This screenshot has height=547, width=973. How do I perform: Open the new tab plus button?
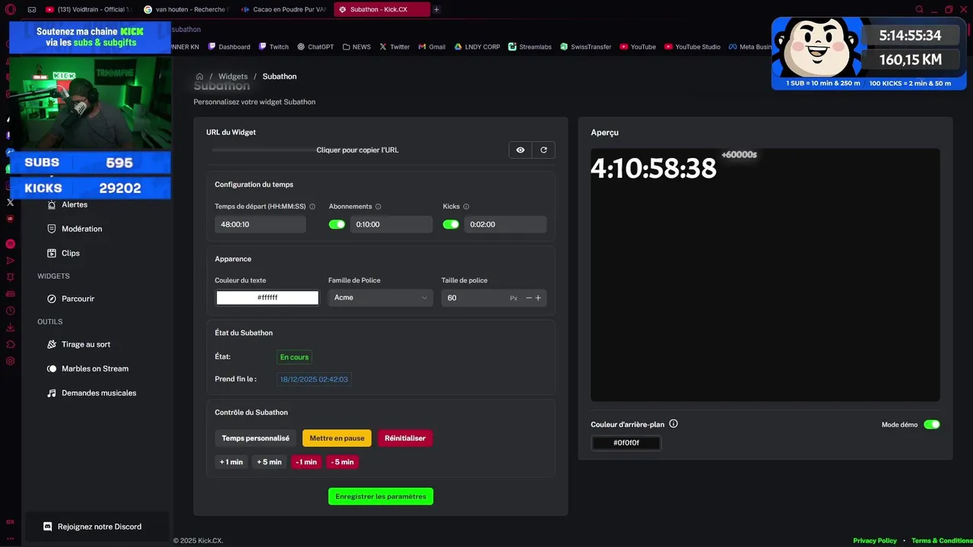tap(436, 10)
